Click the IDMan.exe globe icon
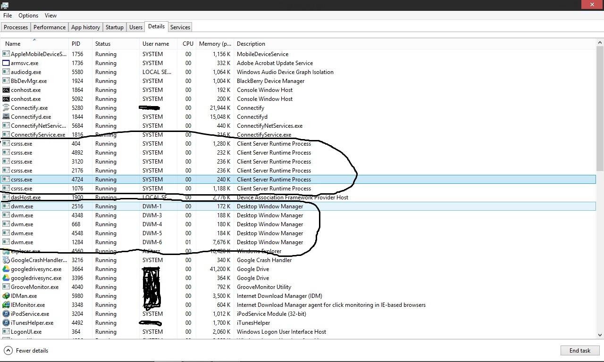Image resolution: width=604 pixels, height=362 pixels. (x=6, y=296)
